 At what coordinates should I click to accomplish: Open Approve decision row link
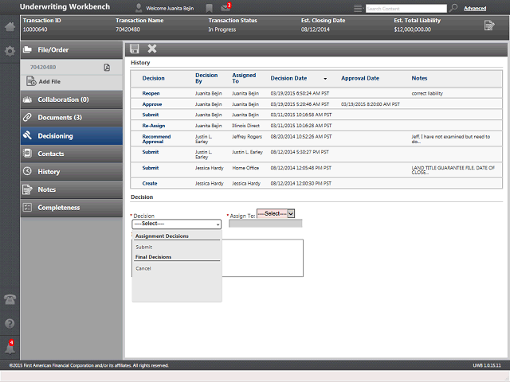152,104
